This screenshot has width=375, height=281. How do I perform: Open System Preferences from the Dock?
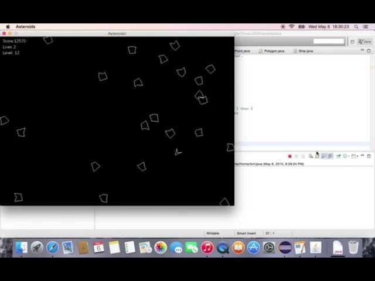269,247
